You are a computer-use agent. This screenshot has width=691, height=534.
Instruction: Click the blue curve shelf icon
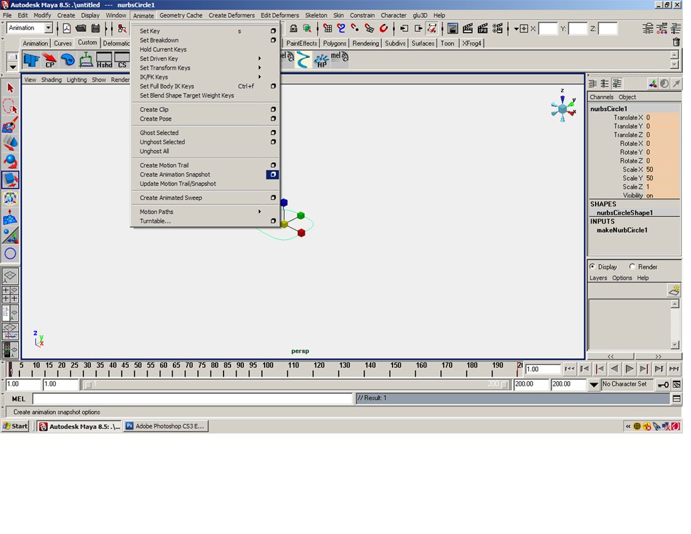click(x=303, y=60)
